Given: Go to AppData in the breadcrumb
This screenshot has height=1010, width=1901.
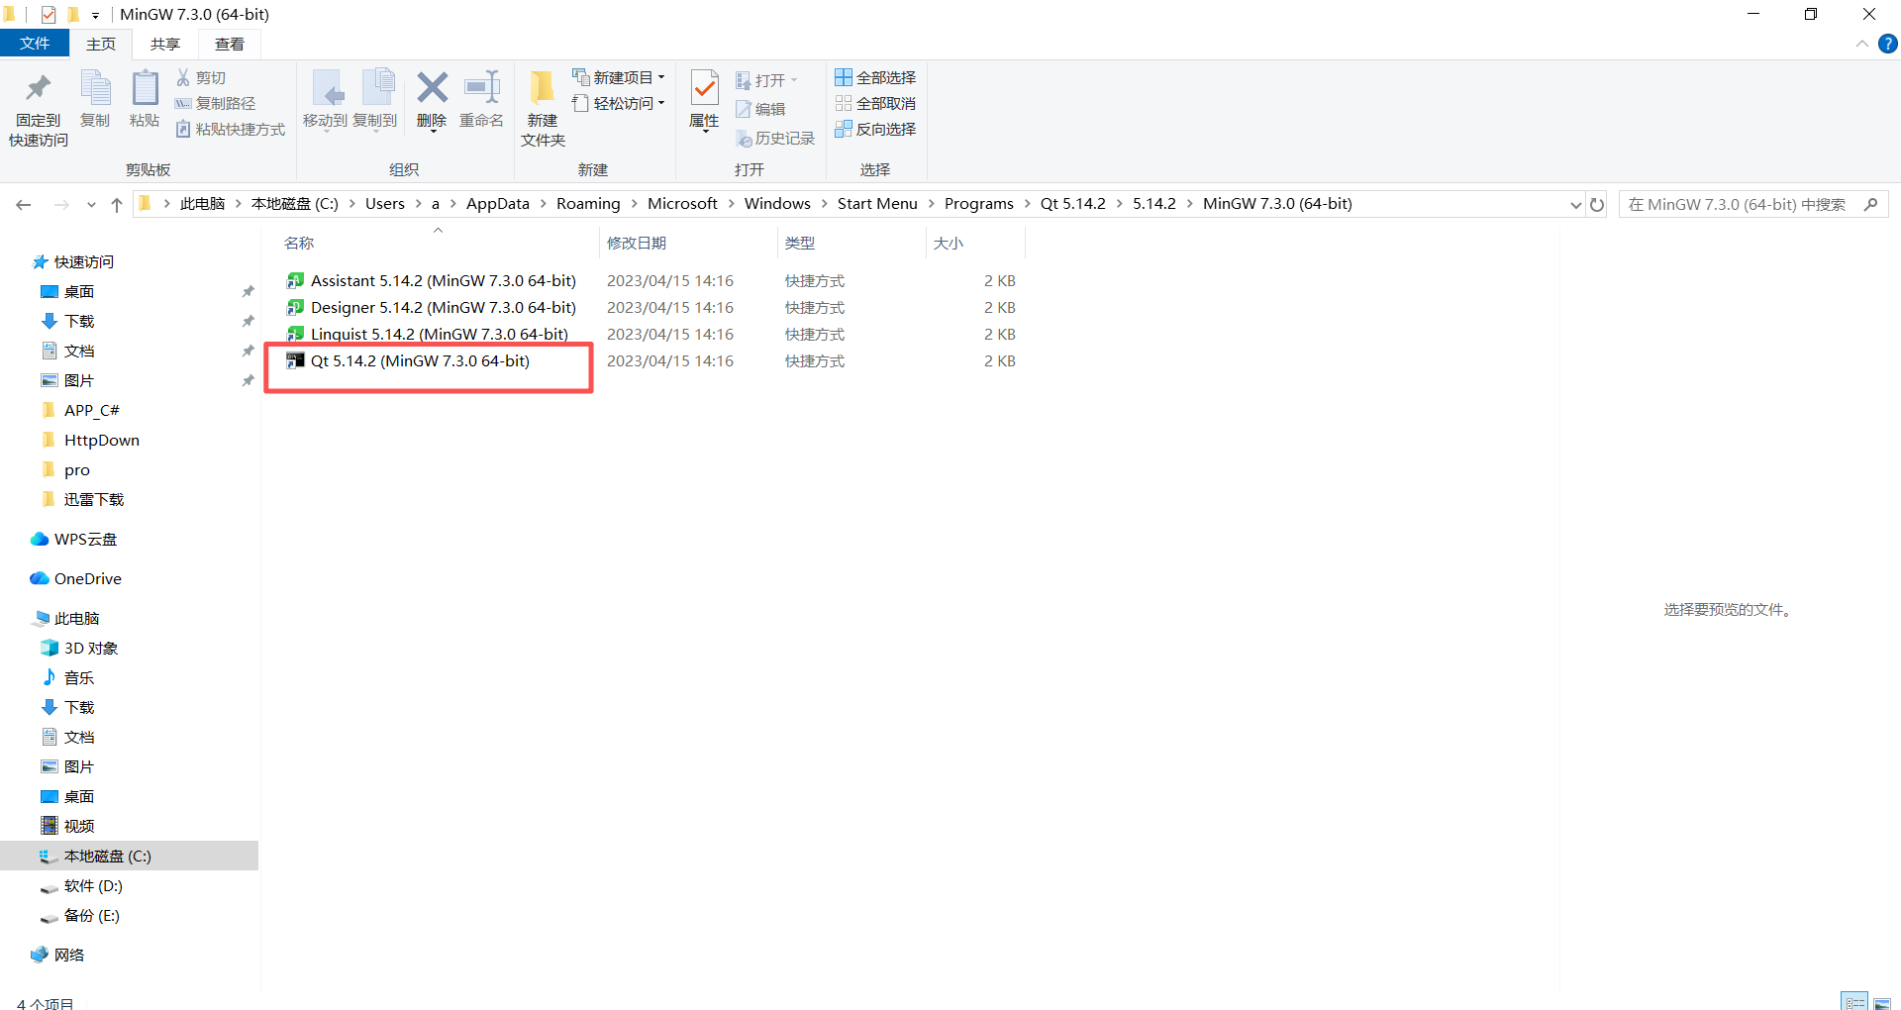Looking at the screenshot, I should coord(498,204).
